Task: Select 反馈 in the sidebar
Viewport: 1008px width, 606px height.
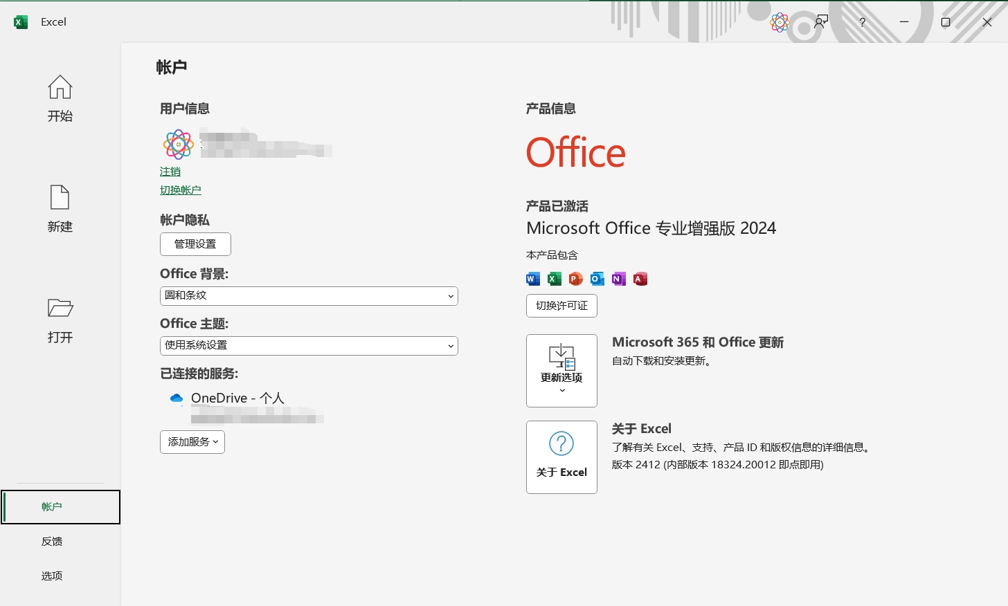Action: point(52,542)
